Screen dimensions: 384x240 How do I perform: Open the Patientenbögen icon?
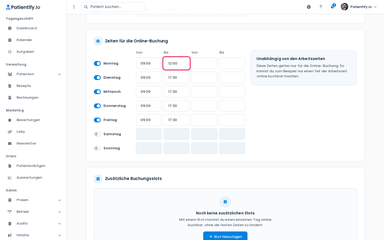point(10,166)
